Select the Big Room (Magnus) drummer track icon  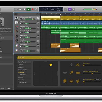[17, 18]
